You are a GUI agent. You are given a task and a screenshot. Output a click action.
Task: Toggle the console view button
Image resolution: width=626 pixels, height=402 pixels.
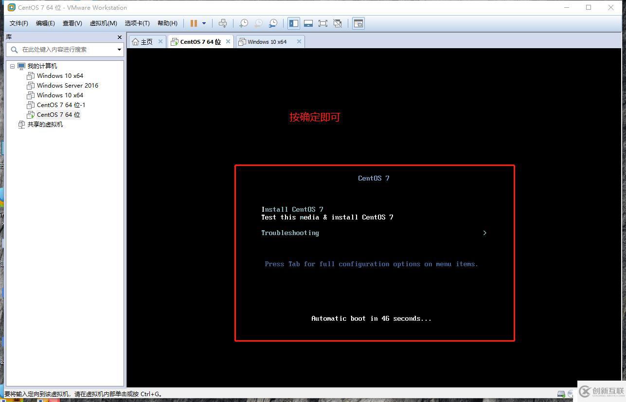(358, 23)
